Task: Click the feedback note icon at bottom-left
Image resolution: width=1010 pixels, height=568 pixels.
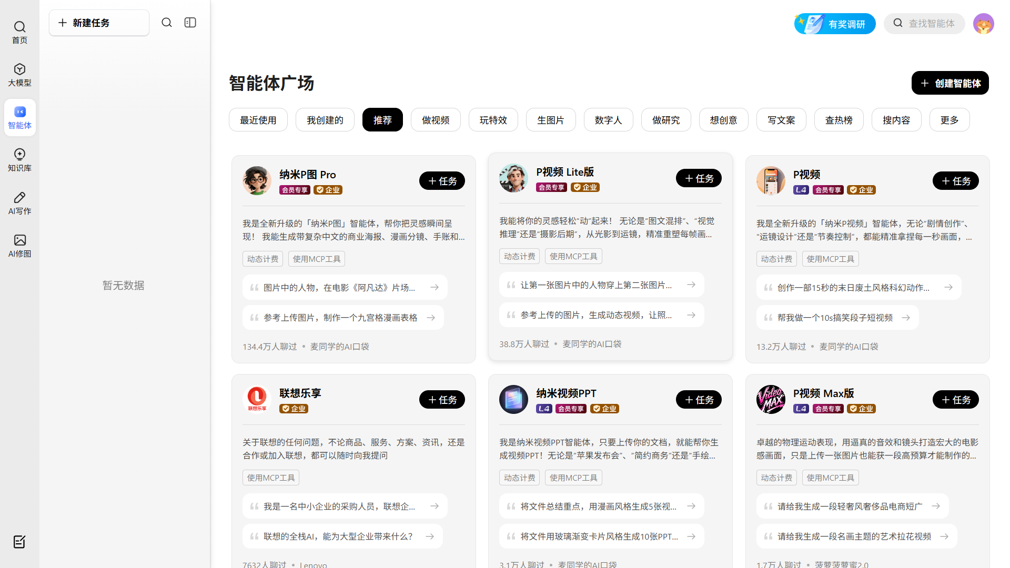Action: (19, 542)
